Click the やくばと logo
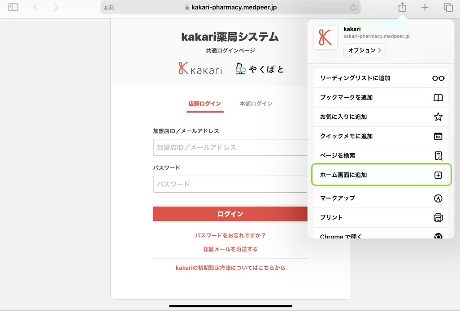The height and width of the screenshot is (311, 460). [259, 69]
